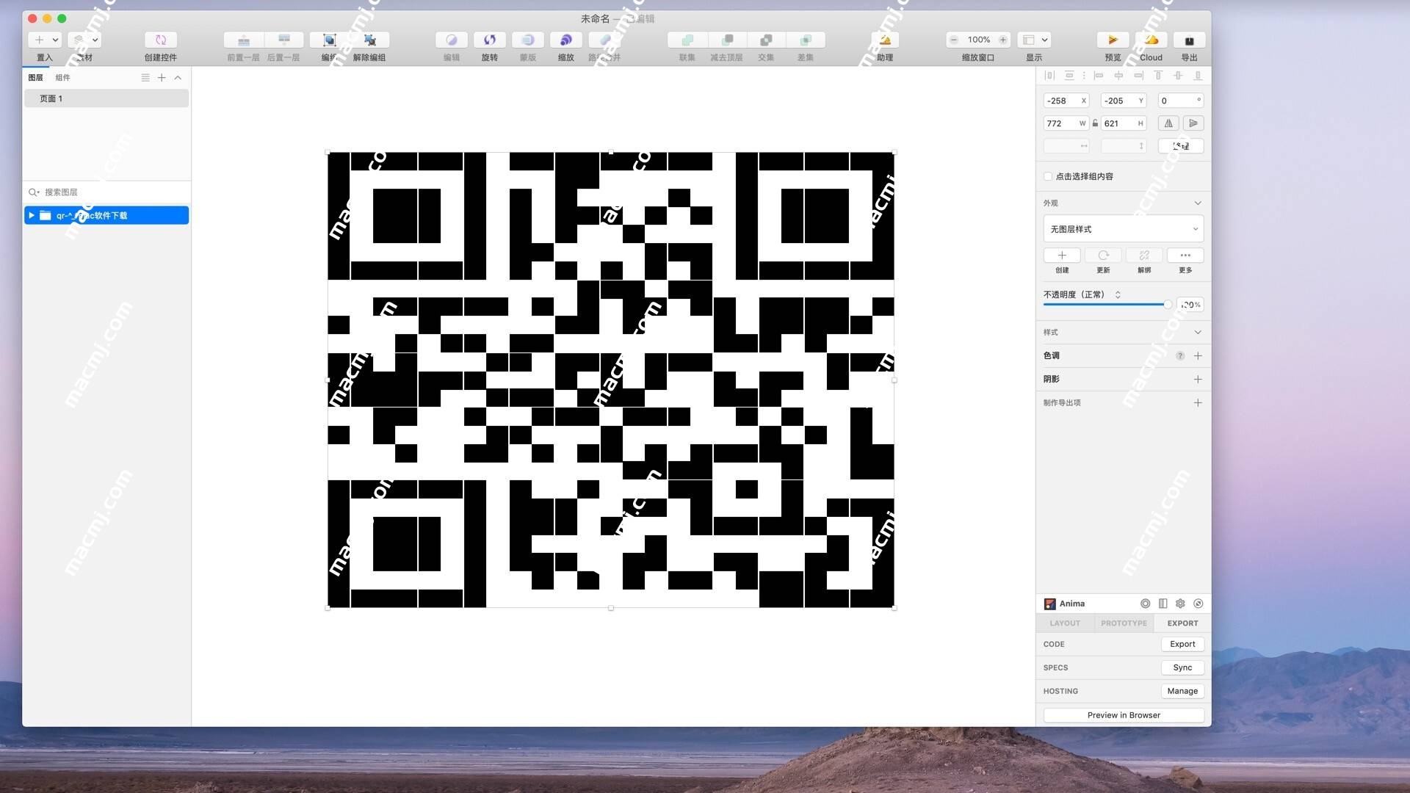Click the flip vertical icon in inspector

pos(1193,123)
